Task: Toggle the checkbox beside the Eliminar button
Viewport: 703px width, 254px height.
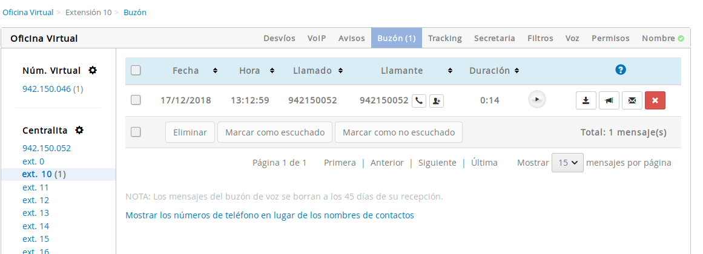Action: coord(136,132)
